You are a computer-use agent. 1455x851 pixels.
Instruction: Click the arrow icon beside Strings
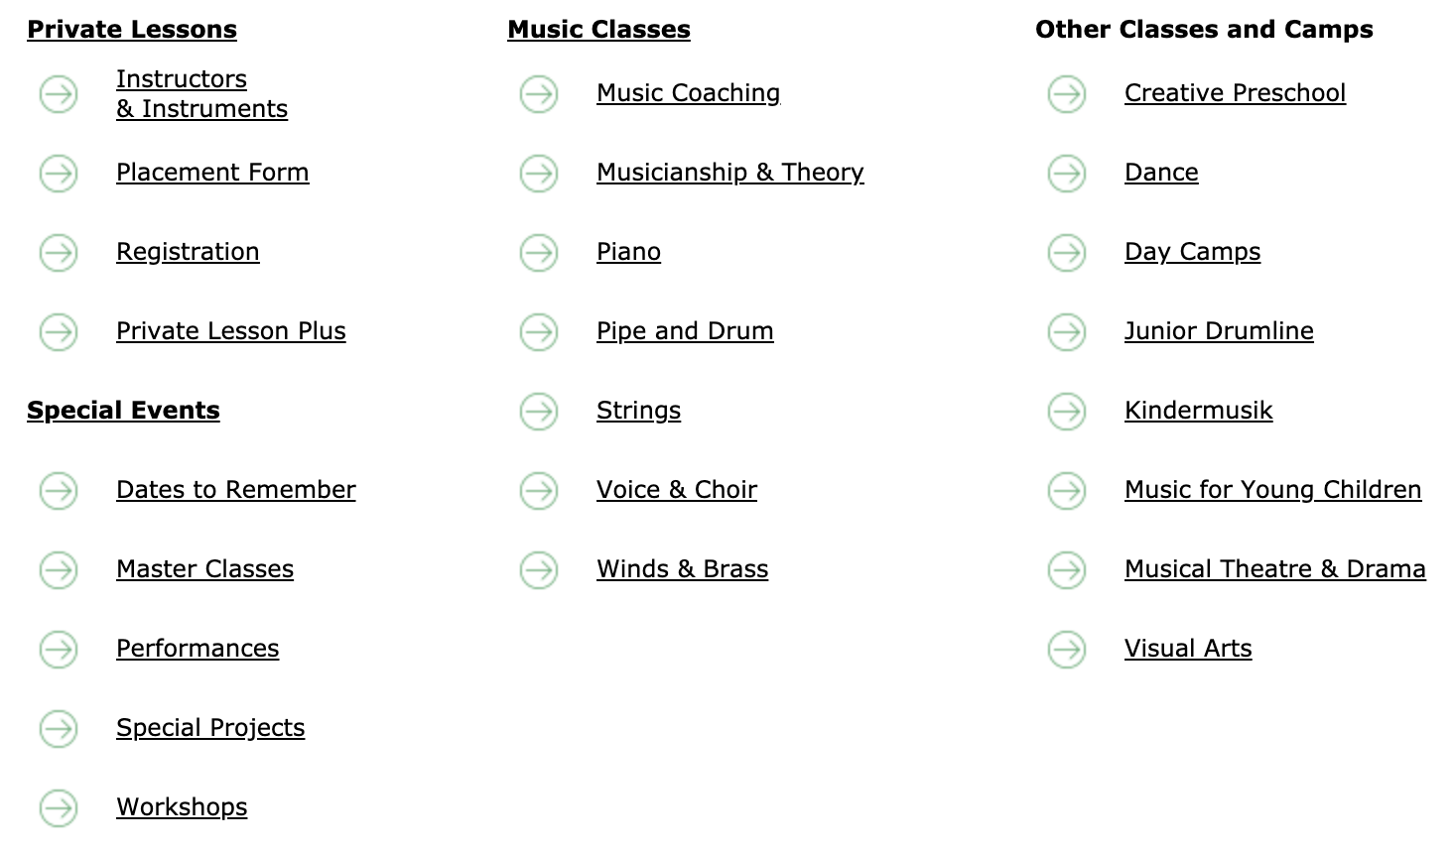539,412
